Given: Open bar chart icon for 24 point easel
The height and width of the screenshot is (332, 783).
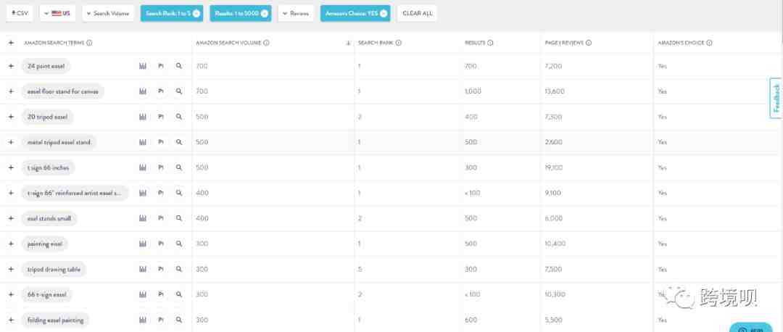Looking at the screenshot, I should click(x=143, y=66).
